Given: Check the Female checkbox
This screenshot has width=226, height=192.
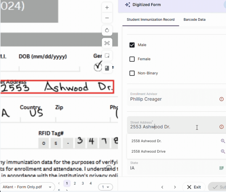Looking at the screenshot, I should pyautogui.click(x=132, y=59).
